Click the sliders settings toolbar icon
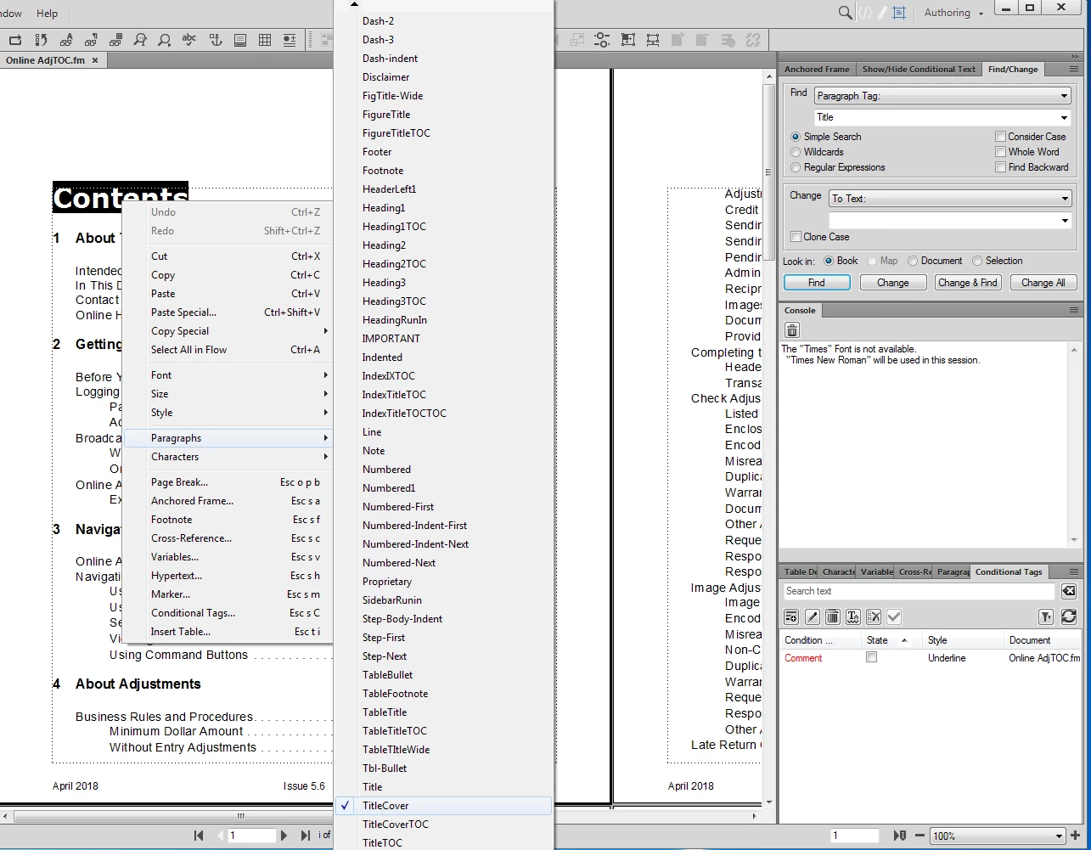The width and height of the screenshot is (1091, 850). (x=602, y=39)
